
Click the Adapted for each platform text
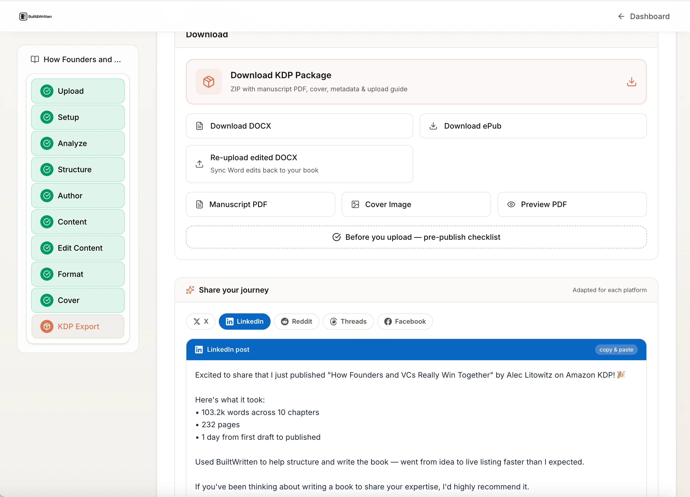click(x=610, y=290)
